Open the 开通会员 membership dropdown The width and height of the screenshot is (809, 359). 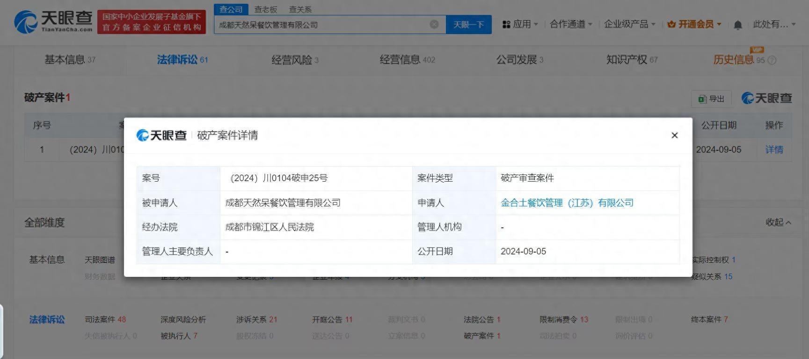point(694,24)
